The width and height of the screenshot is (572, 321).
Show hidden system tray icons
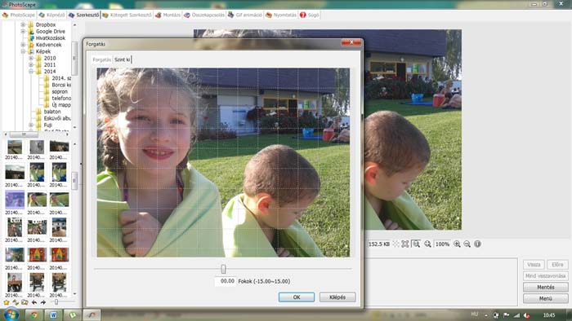[x=486, y=315]
